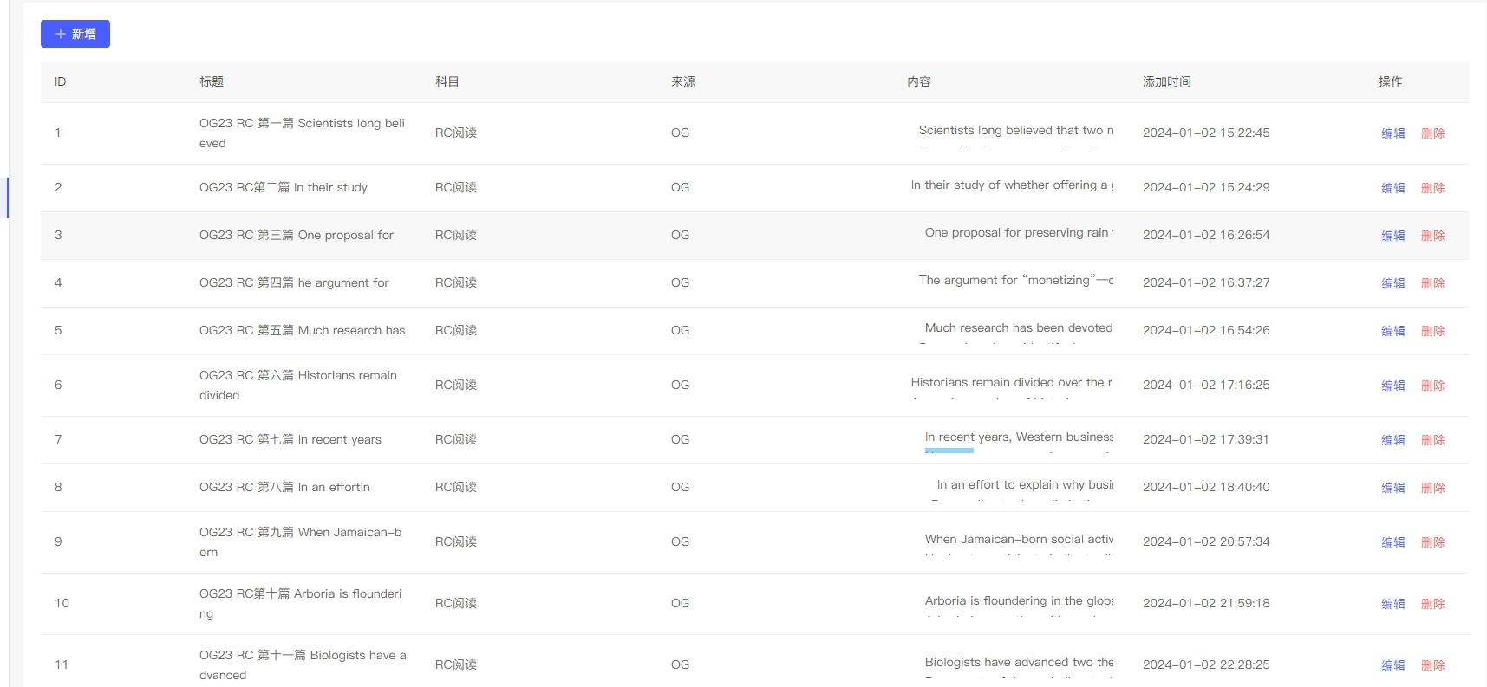Edit row 10 Arboria is floundering
1487x687 pixels.
point(1392,604)
